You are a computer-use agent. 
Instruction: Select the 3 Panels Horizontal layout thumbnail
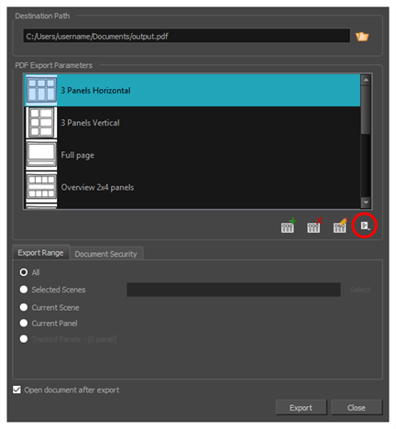tap(41, 91)
